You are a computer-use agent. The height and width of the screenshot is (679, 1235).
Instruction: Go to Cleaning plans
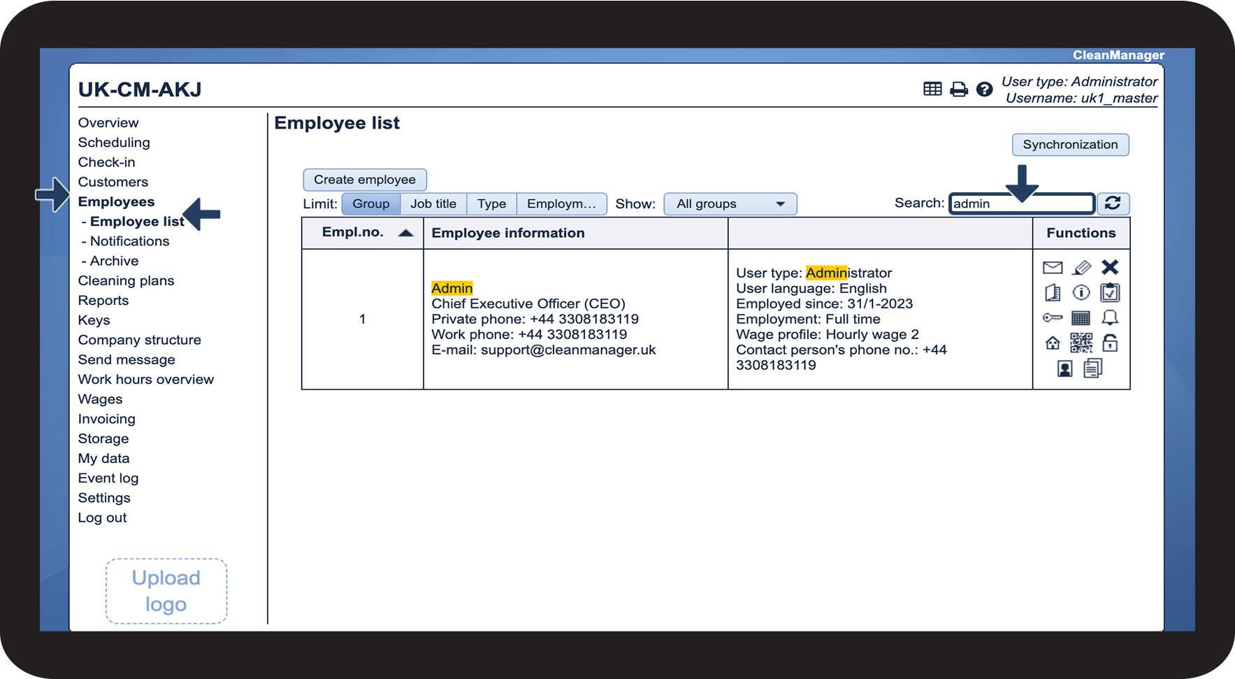126,280
